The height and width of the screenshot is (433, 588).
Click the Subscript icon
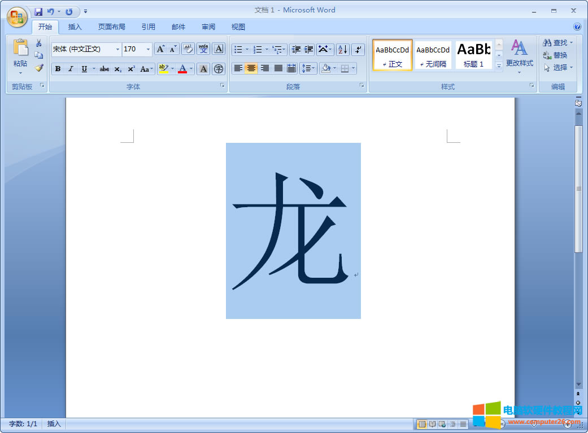coord(117,69)
